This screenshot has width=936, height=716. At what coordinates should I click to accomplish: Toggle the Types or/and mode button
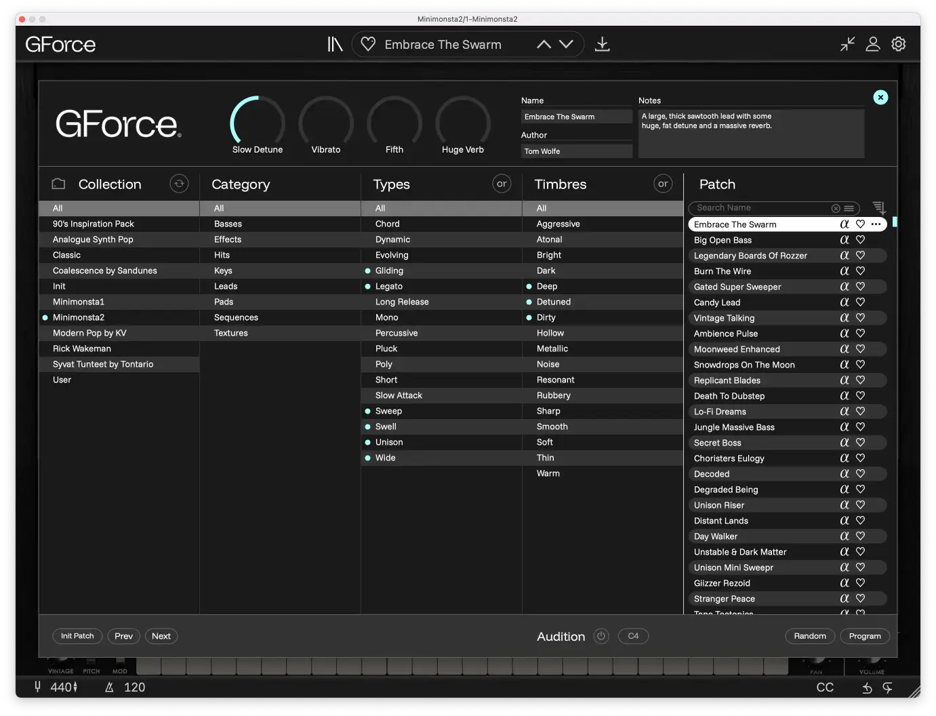tap(502, 184)
